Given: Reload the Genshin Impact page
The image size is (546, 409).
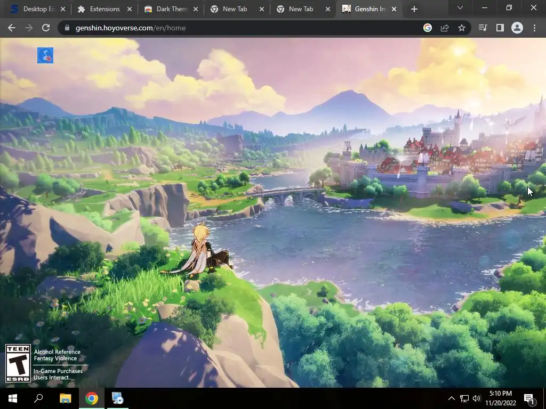Looking at the screenshot, I should point(46,28).
